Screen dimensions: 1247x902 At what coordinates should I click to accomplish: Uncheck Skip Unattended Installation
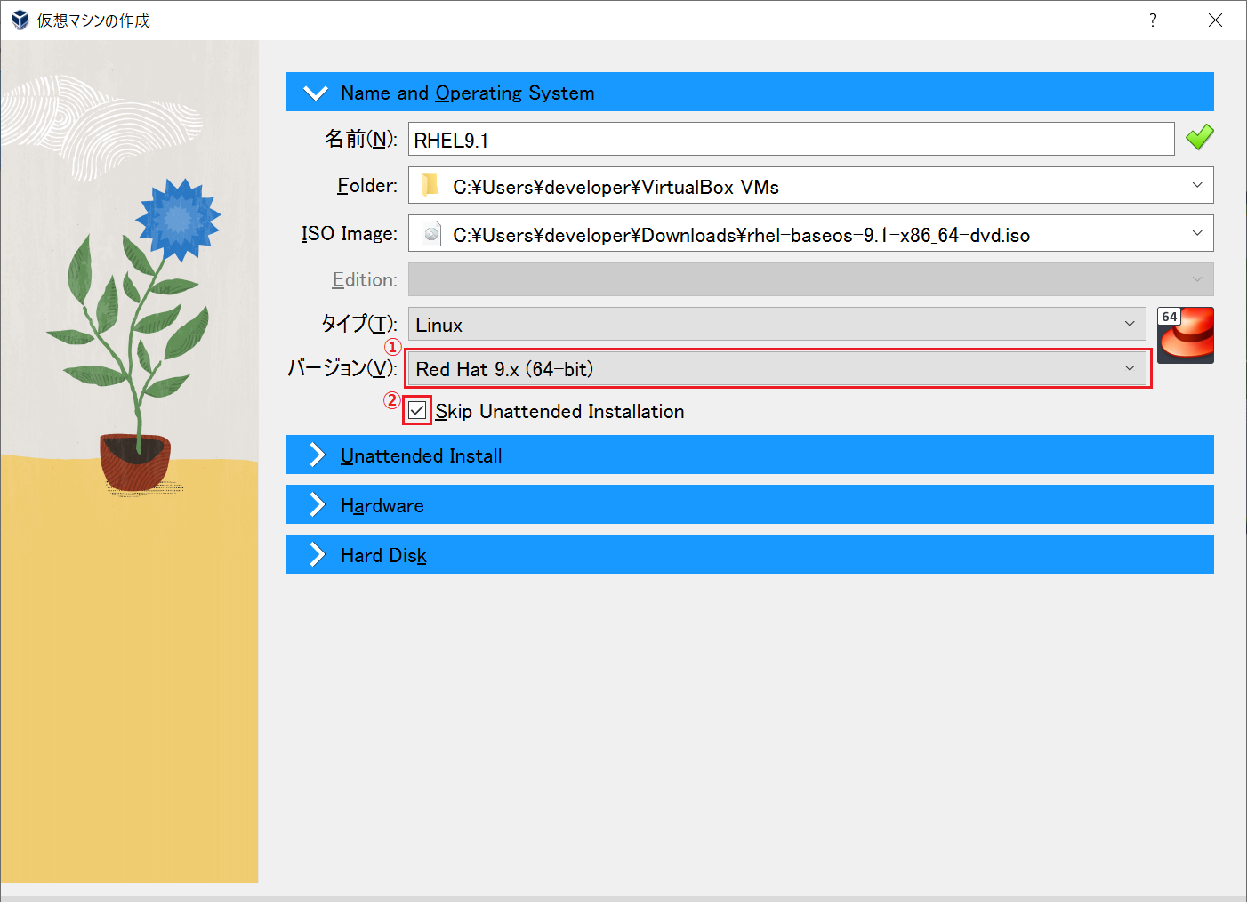416,410
